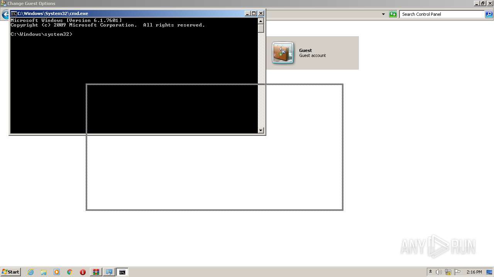Click the Change Guest Options window icon

3,3
